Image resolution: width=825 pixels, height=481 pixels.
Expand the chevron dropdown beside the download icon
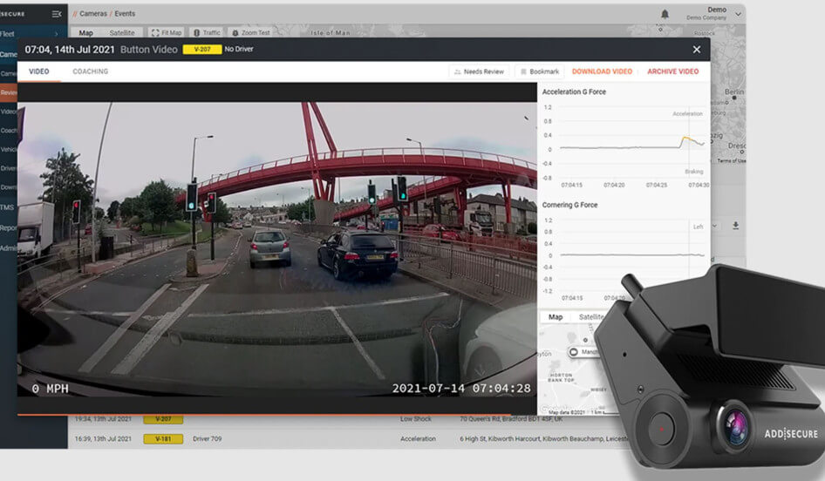(714, 226)
